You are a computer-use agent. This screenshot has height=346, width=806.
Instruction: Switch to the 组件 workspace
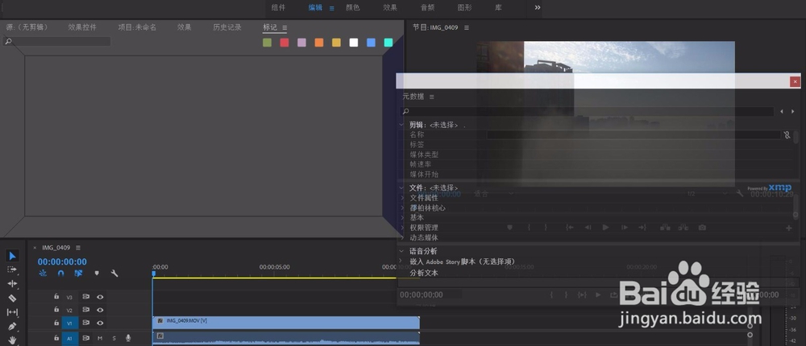[x=279, y=8]
